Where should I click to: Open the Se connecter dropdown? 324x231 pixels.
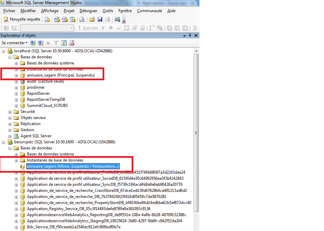tap(15, 43)
